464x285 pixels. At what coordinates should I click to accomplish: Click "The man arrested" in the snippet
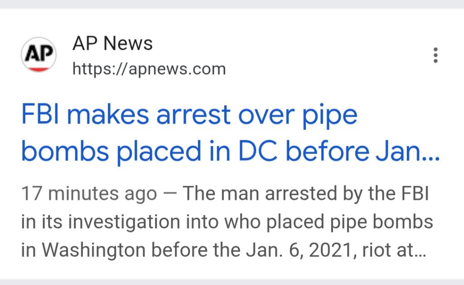(255, 194)
